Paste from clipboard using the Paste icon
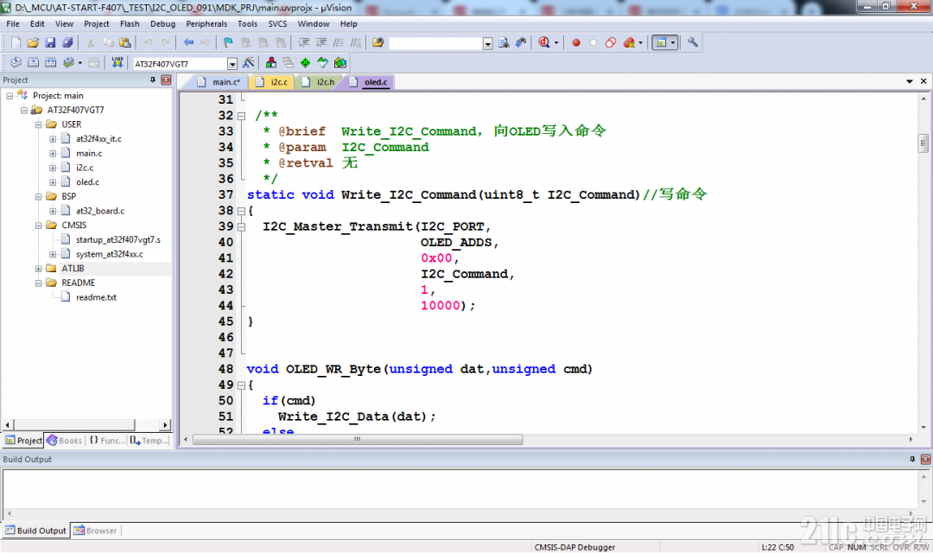The height and width of the screenshot is (553, 933). [125, 42]
